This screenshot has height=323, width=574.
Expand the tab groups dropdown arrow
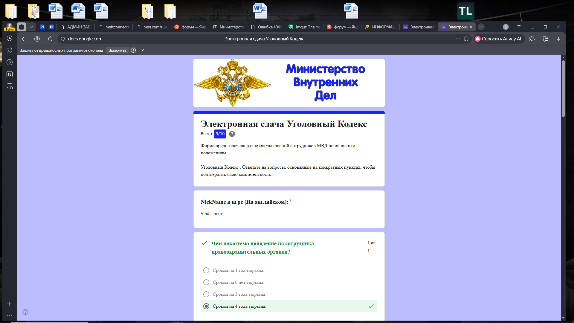(x=31, y=27)
